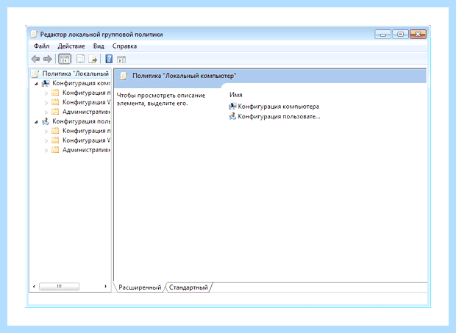Viewport: 456px width, 333px height.
Task: Select the Конфигурация комп tree item
Action: tap(81, 83)
